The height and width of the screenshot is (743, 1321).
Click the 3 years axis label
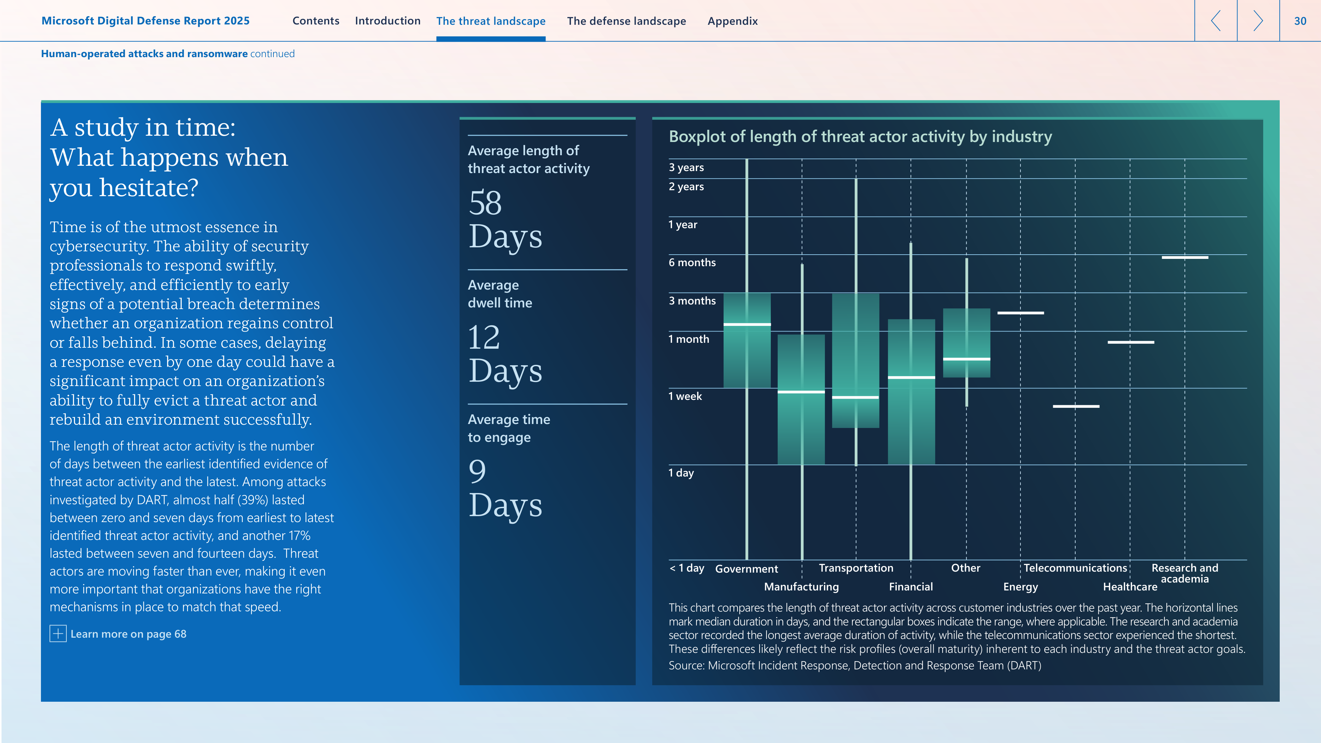[686, 168]
